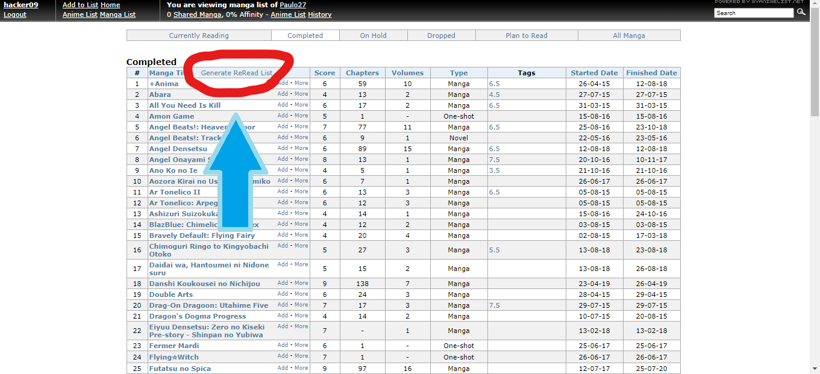
Task: Switch to Plan to Read tab
Action: (x=527, y=36)
